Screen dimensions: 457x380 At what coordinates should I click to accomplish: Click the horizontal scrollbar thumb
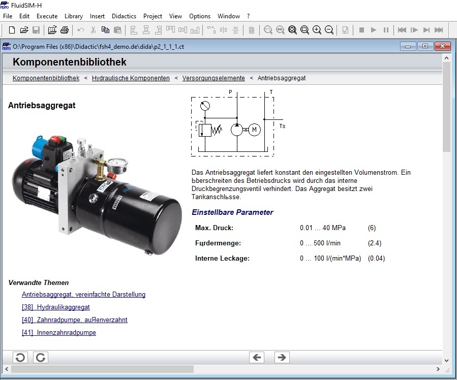tap(102, 369)
